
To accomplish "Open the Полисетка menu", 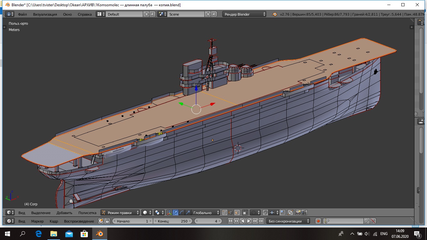I will (87, 212).
